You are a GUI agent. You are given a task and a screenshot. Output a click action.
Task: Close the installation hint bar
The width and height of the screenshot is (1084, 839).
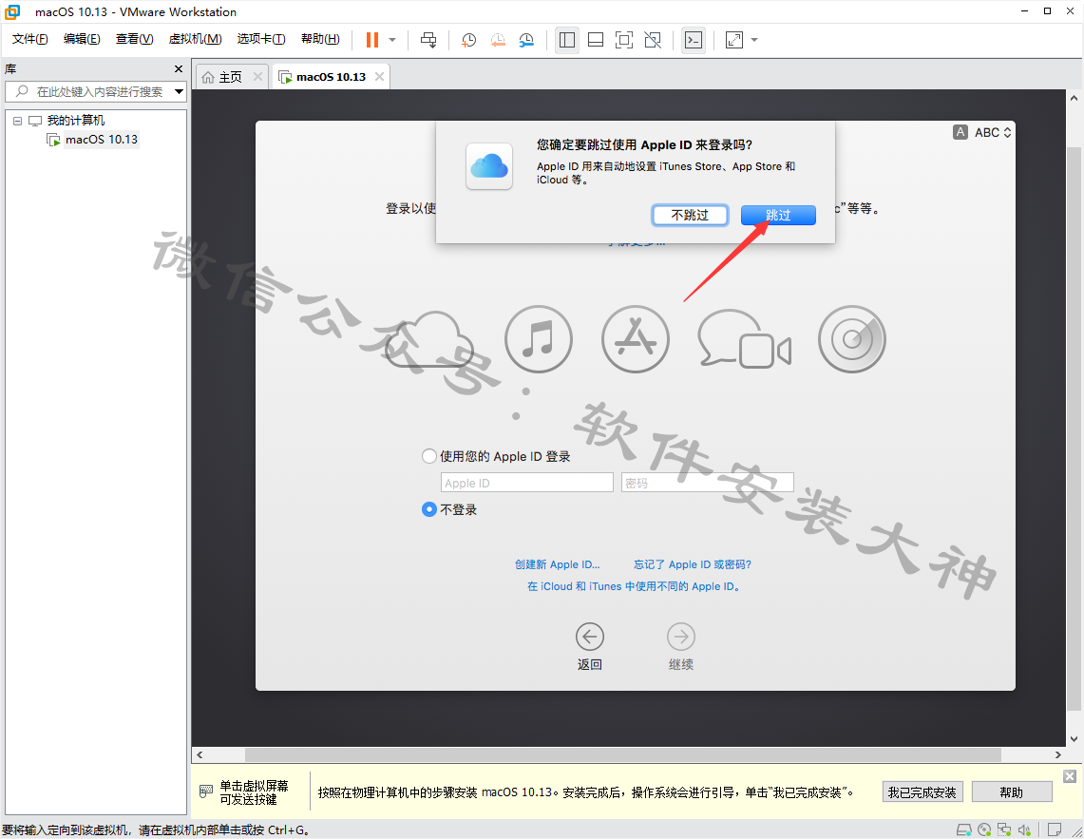point(1070,776)
